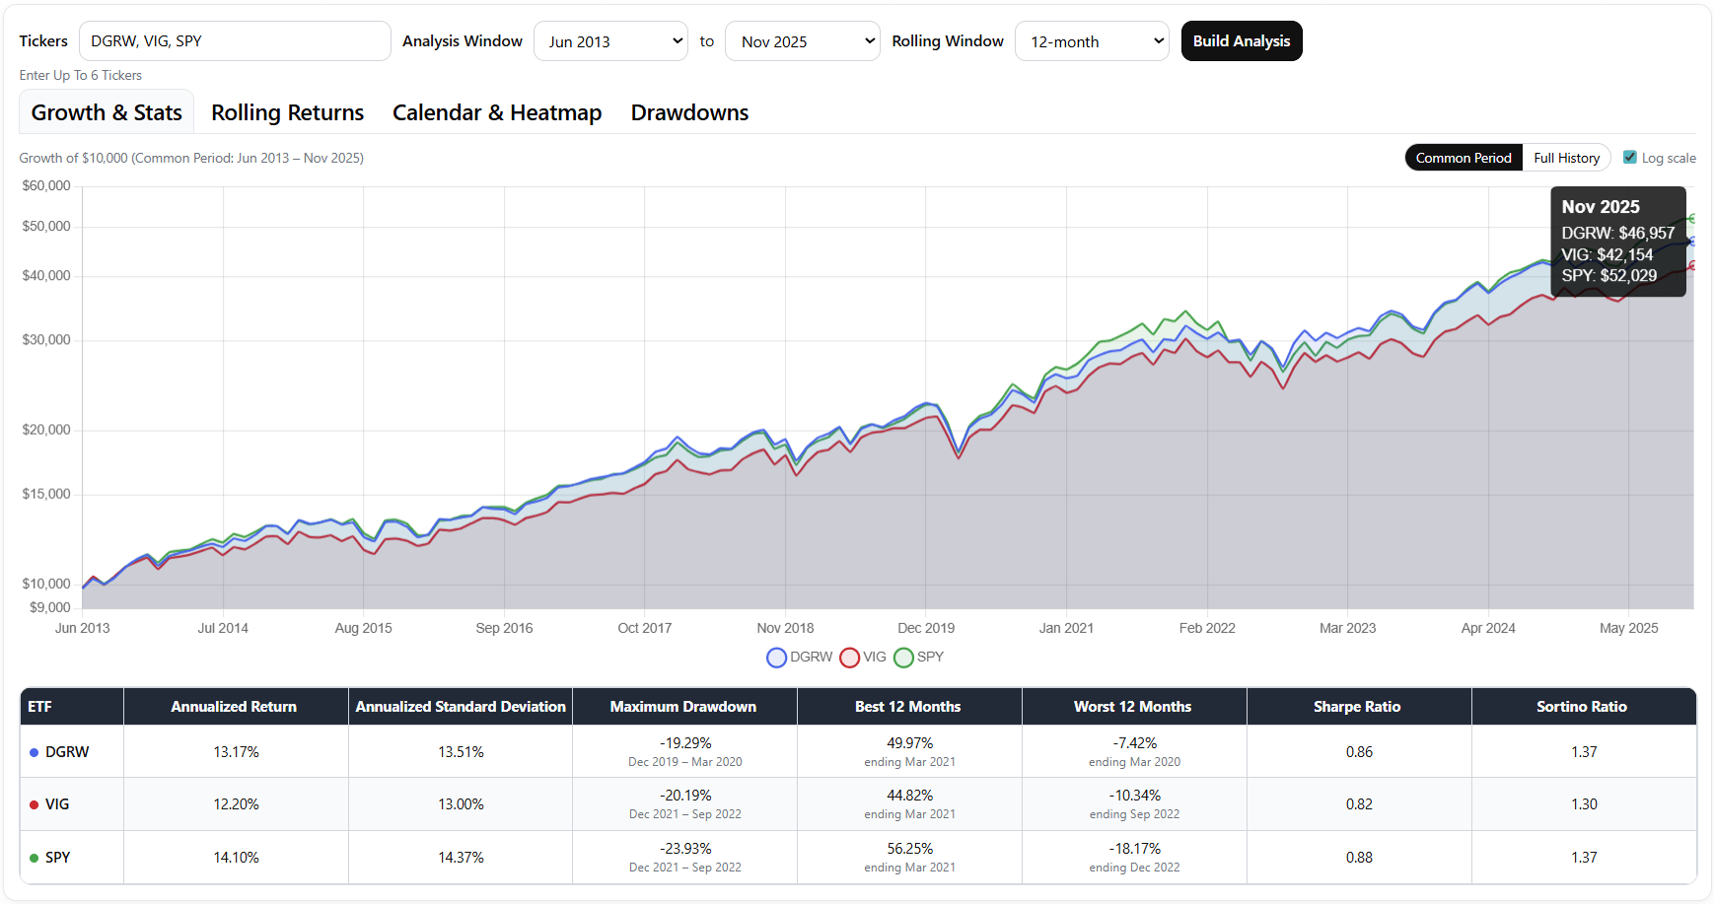
Task: Open the 12-month Rolling Window dropdown
Action: click(x=1092, y=40)
